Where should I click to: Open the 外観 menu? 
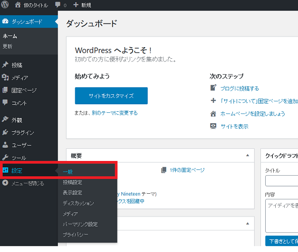click(x=17, y=120)
